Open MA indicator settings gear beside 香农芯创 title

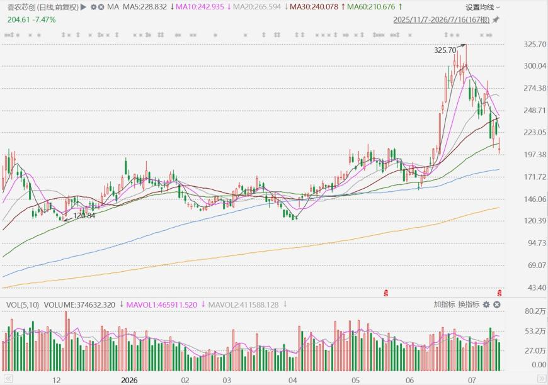pyautogui.click(x=93, y=7)
